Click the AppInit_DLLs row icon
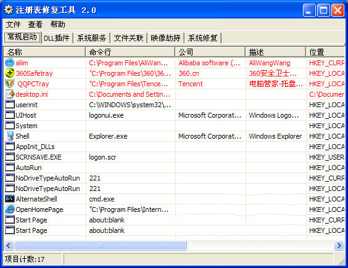The image size is (348, 268). coord(9,146)
